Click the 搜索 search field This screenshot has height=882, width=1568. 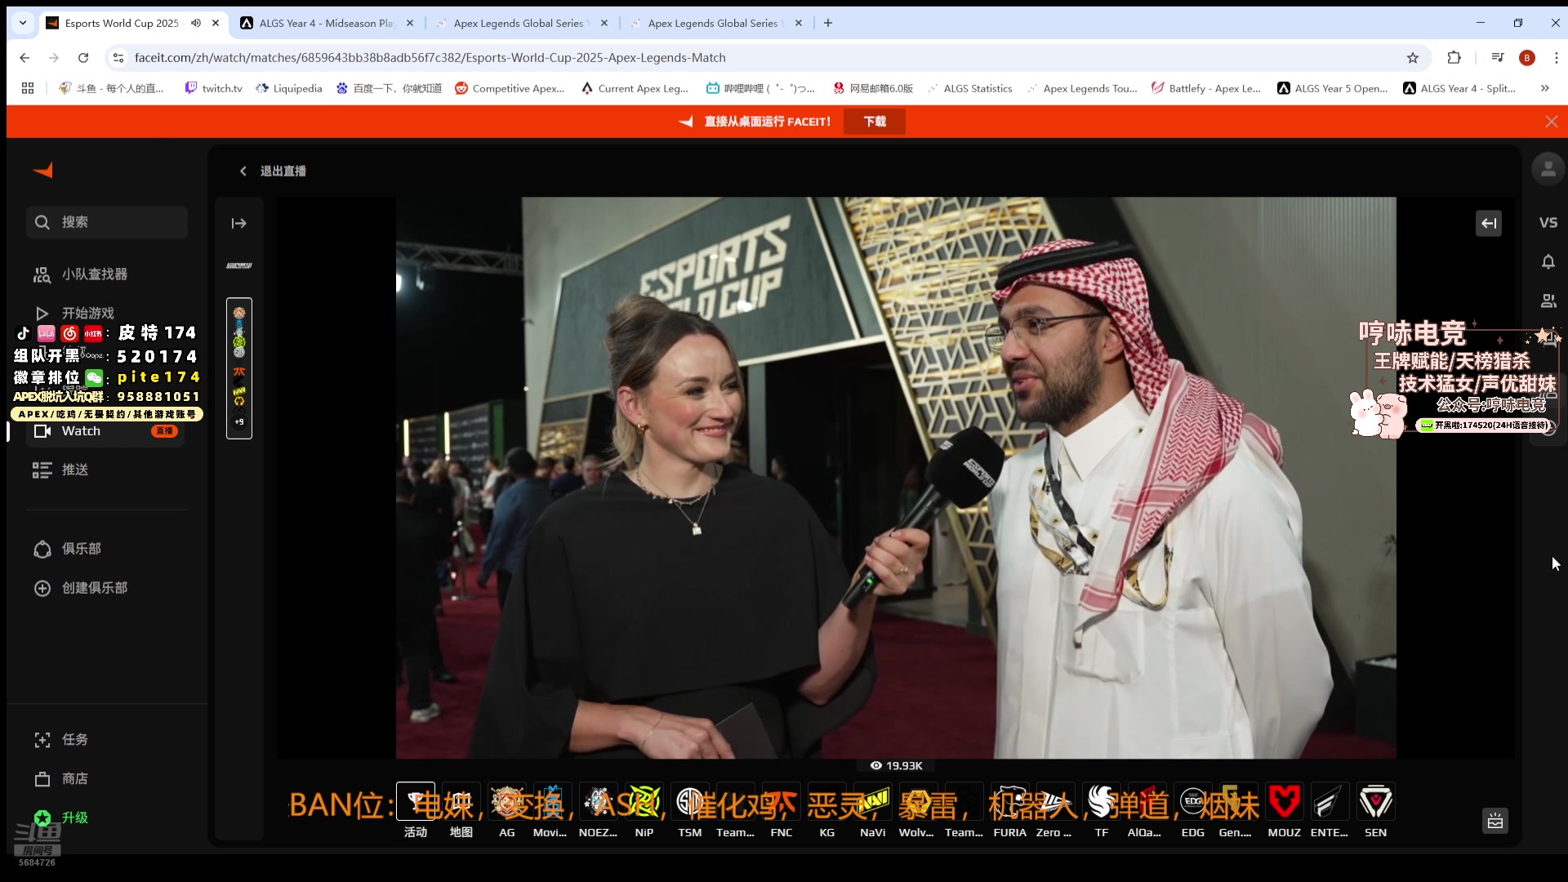tap(107, 222)
